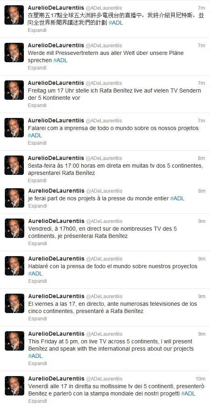The width and height of the screenshot is (214, 410).
Task: Open the #ADL hashtag after 'nostri progetti'
Action: (189, 393)
